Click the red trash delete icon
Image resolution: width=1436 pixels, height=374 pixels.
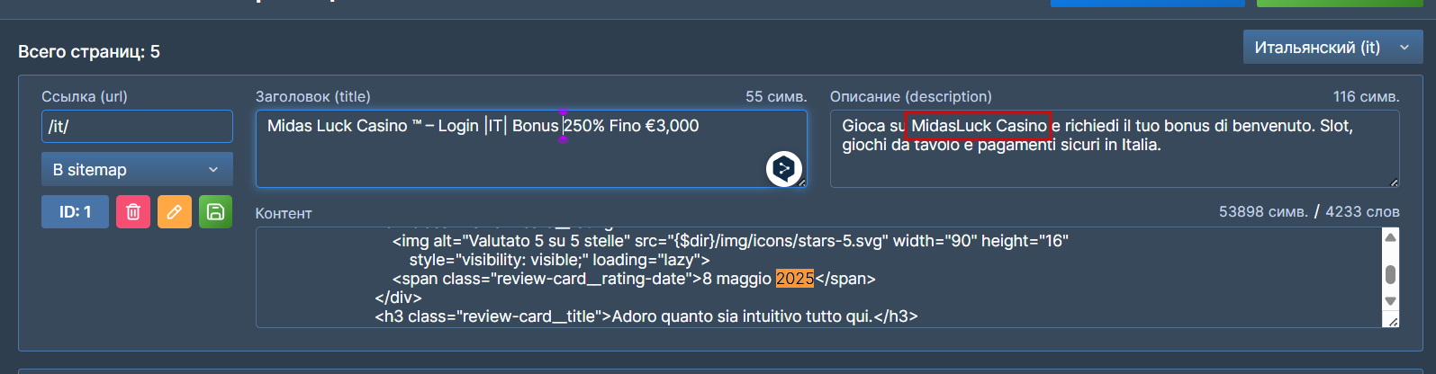tap(133, 212)
